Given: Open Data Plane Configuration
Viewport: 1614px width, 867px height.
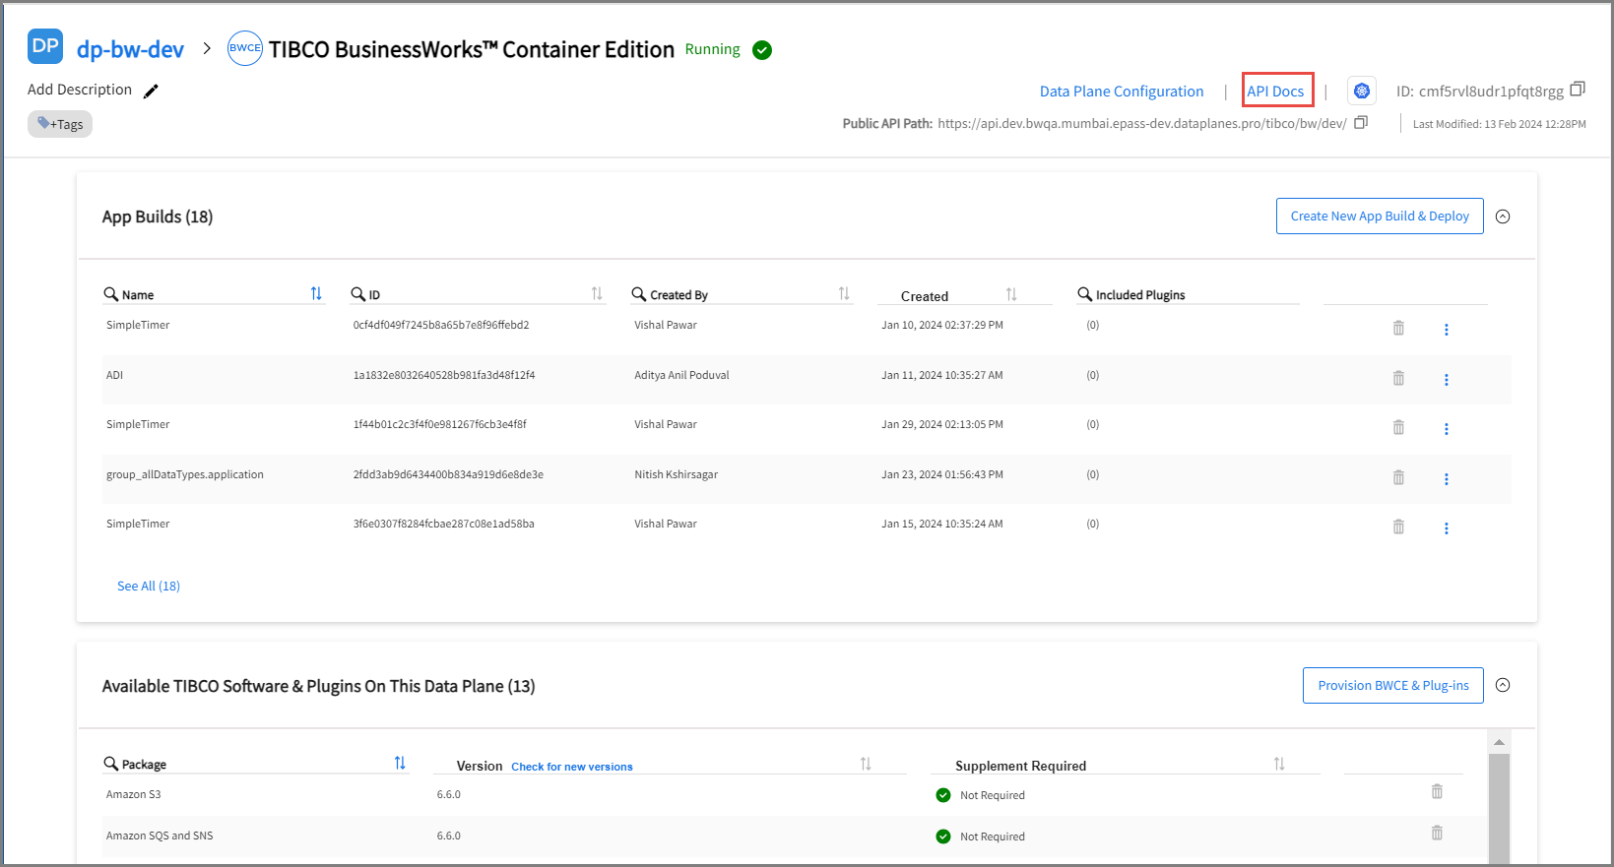Looking at the screenshot, I should 1122,91.
